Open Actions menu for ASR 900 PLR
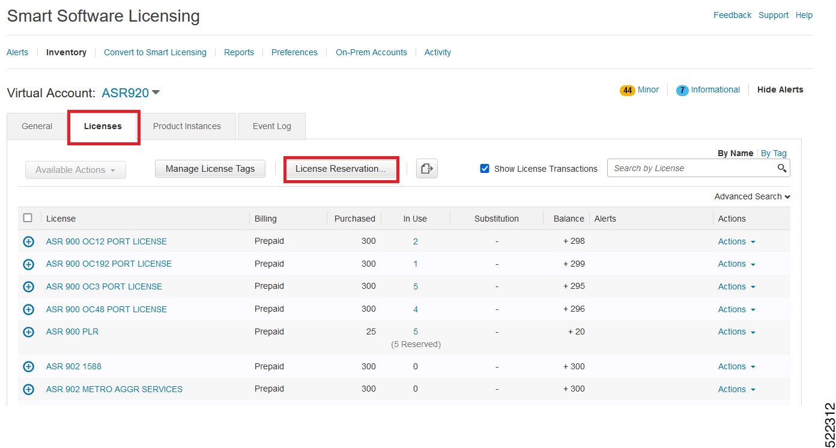This screenshot has width=836, height=448. click(736, 331)
